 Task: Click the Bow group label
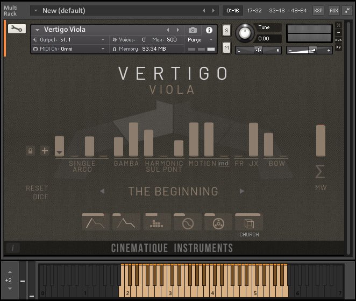[276, 164]
